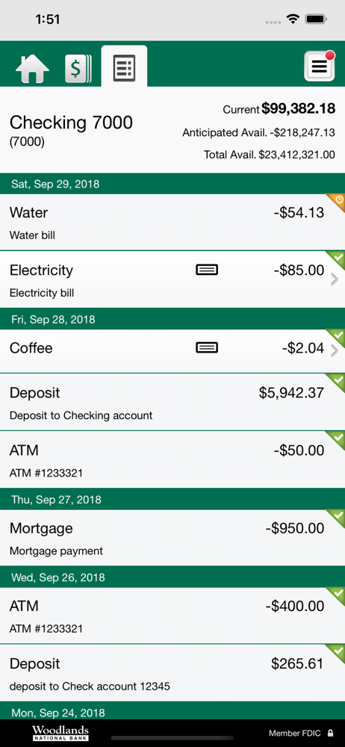
Task: Go to the Home screen icon
Action: (x=32, y=69)
